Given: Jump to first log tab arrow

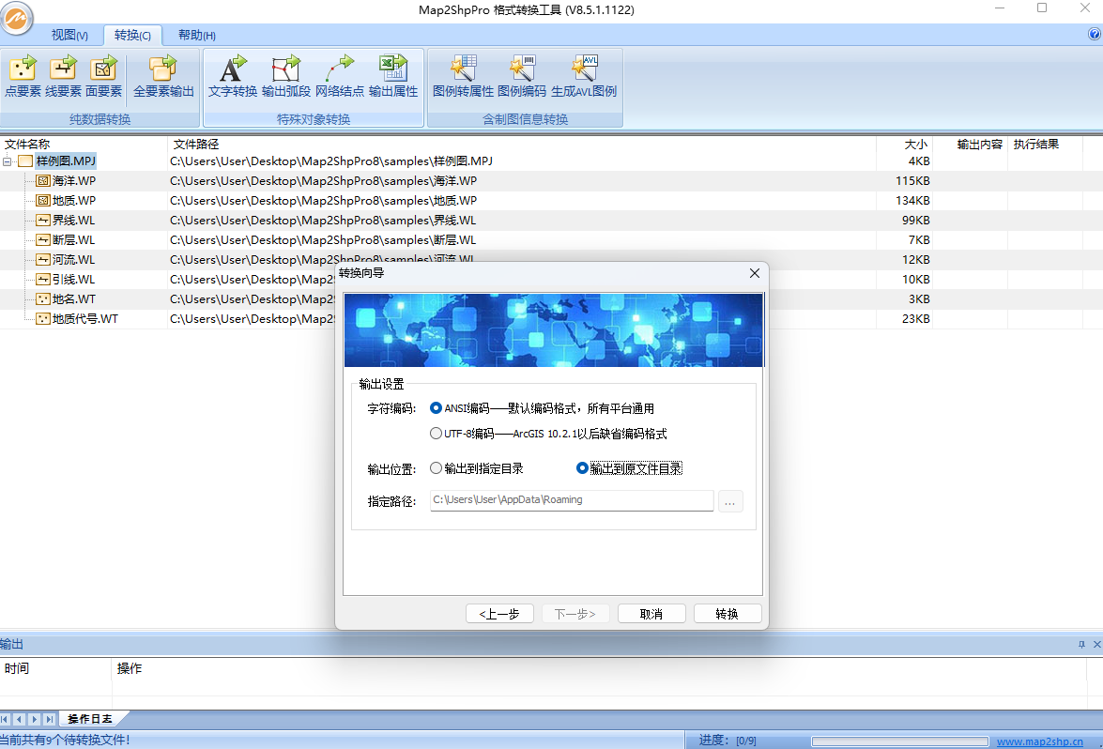Looking at the screenshot, I should 5,719.
